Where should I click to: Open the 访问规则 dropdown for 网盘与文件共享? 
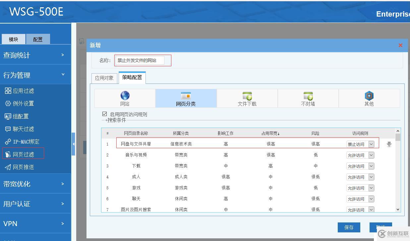pos(372,144)
